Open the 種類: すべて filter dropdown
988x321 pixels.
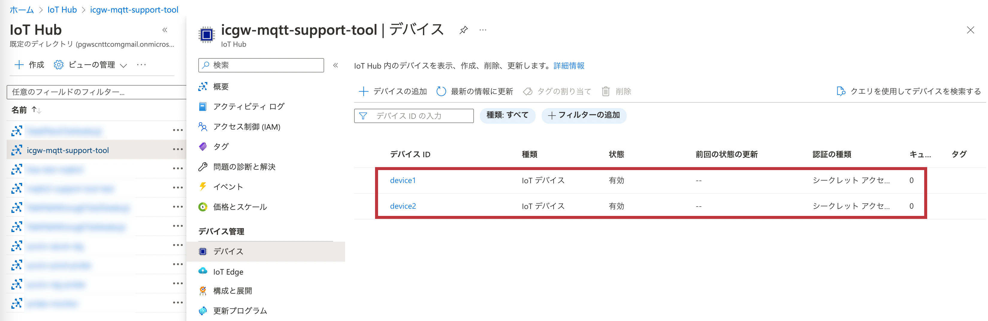[507, 115]
